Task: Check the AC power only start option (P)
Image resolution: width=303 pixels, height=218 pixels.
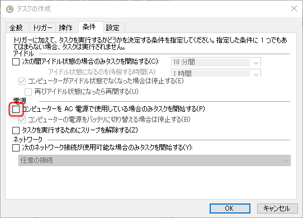Action: [16, 110]
